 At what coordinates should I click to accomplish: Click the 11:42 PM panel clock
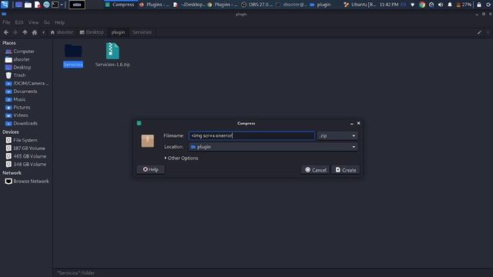[389, 5]
